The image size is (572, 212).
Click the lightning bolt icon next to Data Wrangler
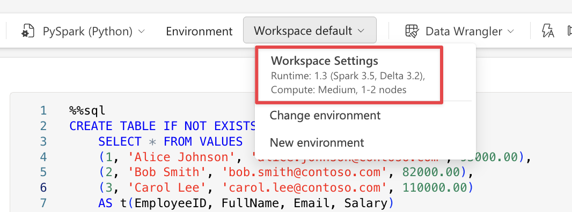tap(548, 31)
